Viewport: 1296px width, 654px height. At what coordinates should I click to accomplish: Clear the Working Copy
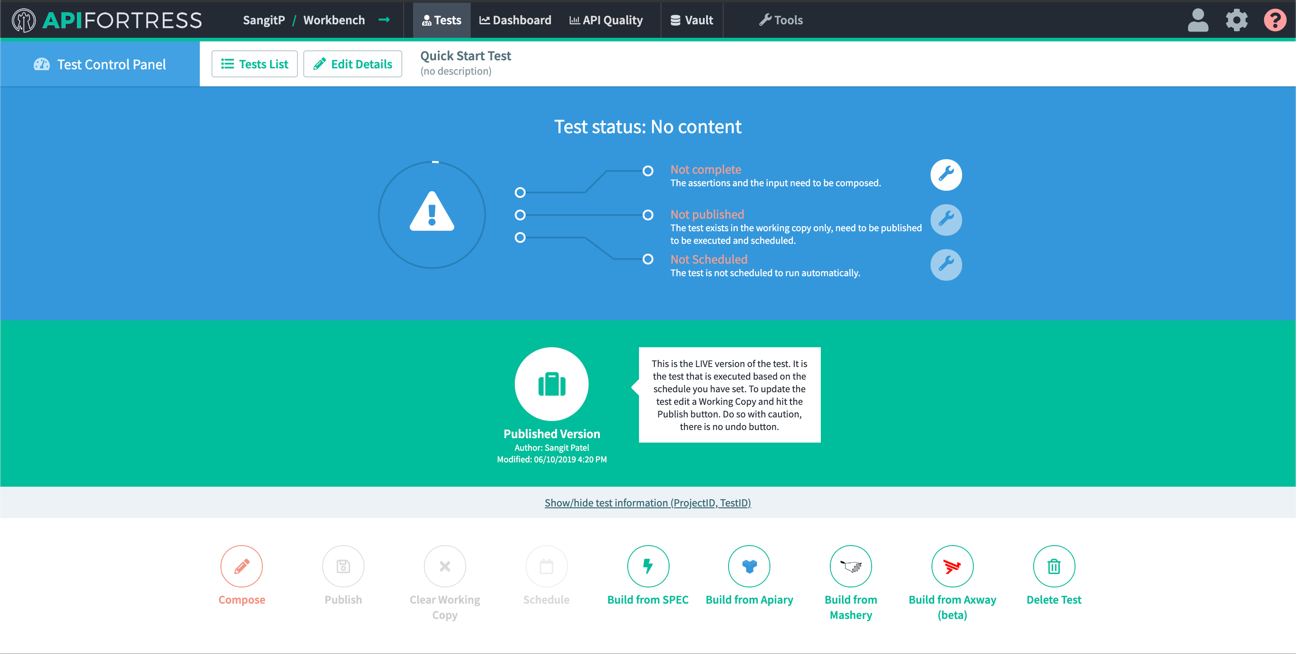(x=444, y=565)
